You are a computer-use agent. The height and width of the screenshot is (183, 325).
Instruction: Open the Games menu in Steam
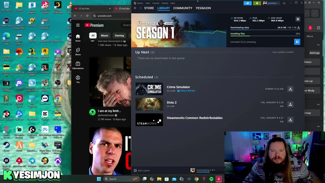click(165, 3)
